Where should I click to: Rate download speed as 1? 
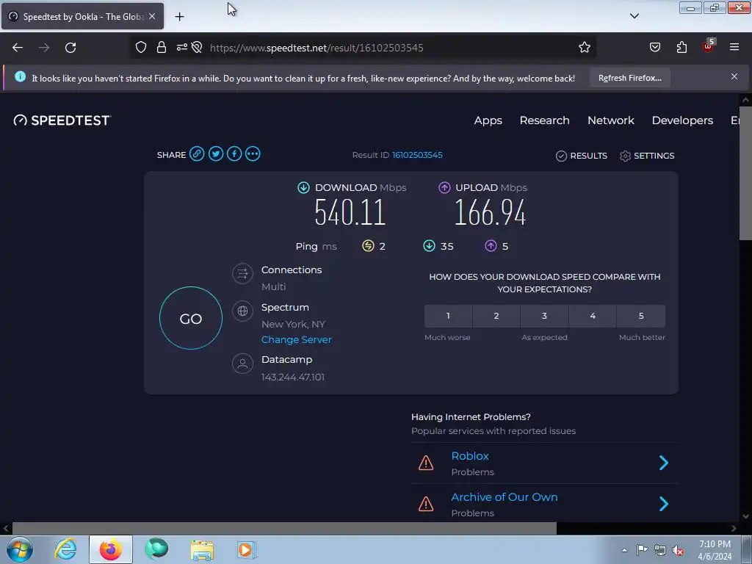448,316
